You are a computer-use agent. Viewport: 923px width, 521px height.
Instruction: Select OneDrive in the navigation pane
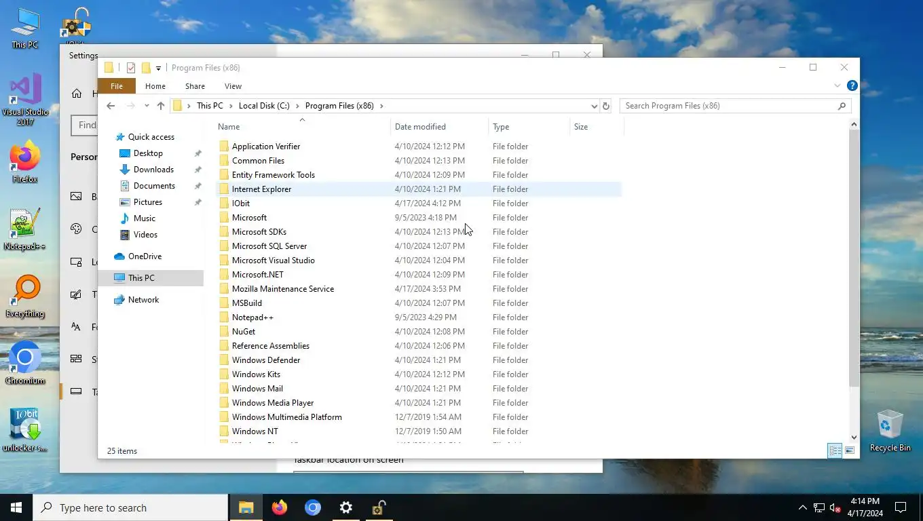145,256
